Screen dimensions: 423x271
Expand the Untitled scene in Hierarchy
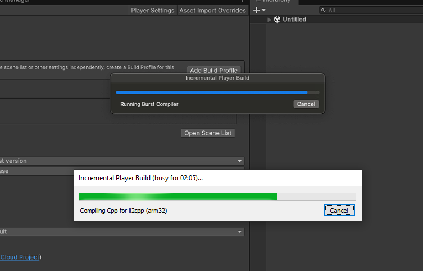pyautogui.click(x=269, y=20)
